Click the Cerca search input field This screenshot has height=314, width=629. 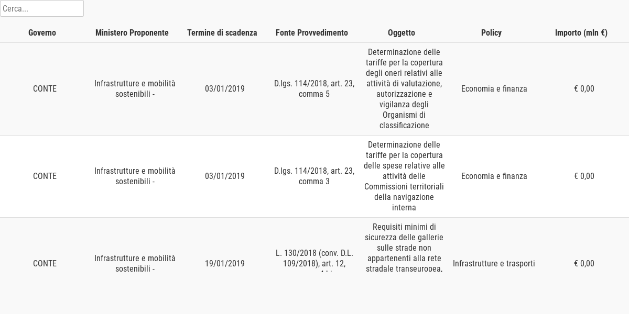tap(42, 8)
